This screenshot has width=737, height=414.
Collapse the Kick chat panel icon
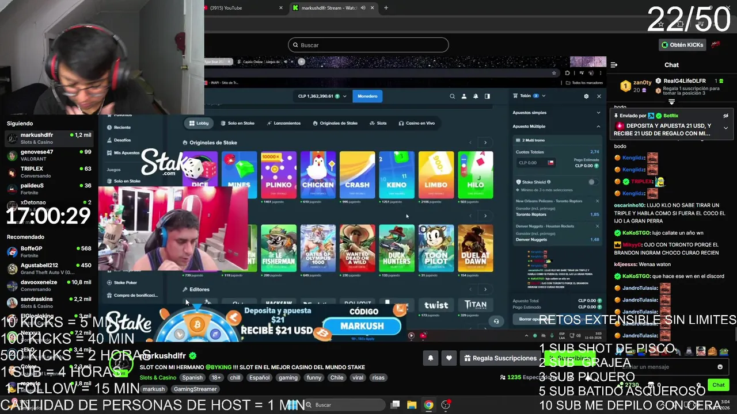click(614, 65)
